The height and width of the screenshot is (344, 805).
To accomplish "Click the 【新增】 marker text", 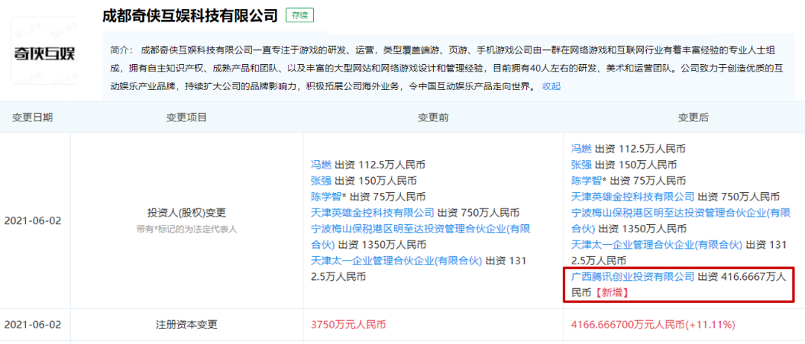I will coord(611,293).
